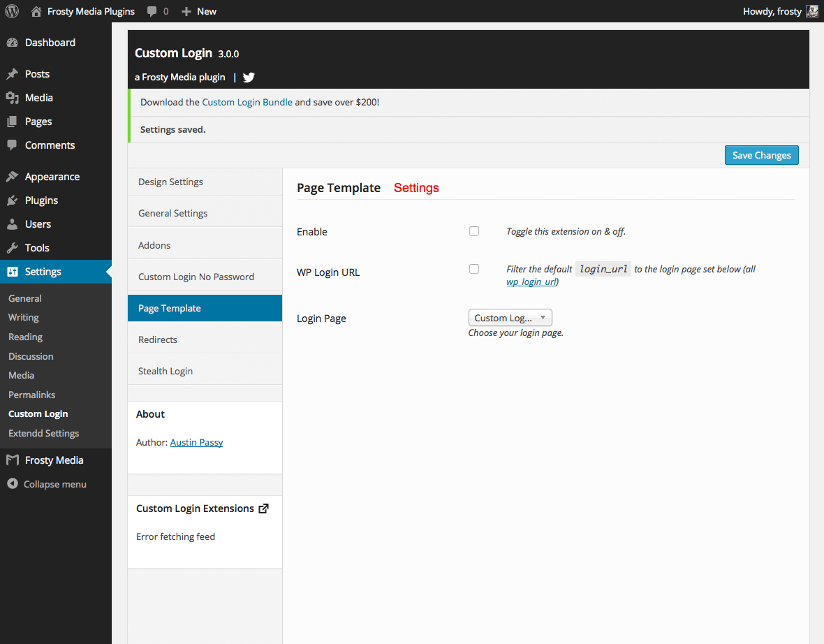Screen dimensions: 824x644
Task: Open the Stealth Login tab
Action: pyautogui.click(x=205, y=371)
